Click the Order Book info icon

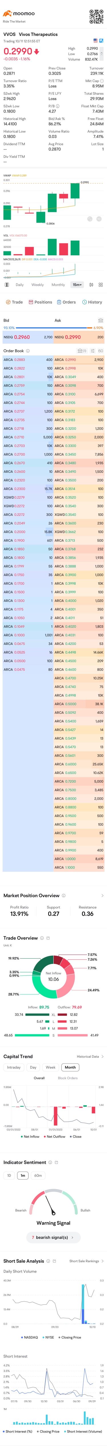click(x=28, y=351)
